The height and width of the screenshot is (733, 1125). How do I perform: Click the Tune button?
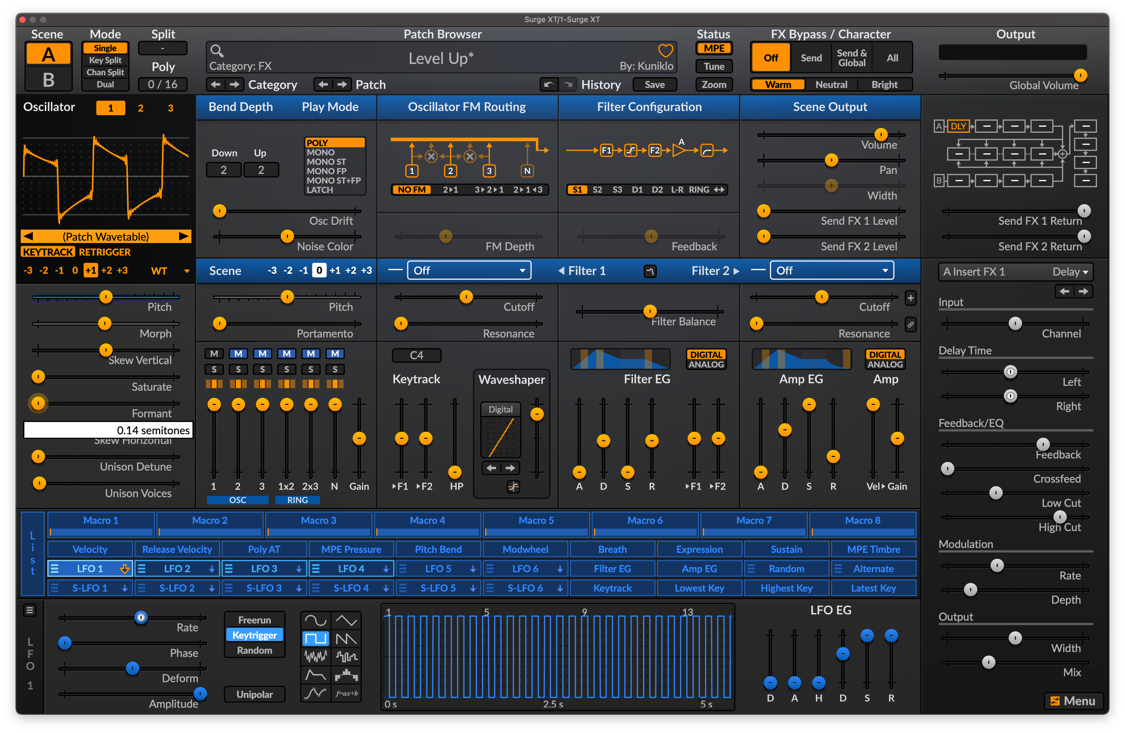[x=714, y=66]
